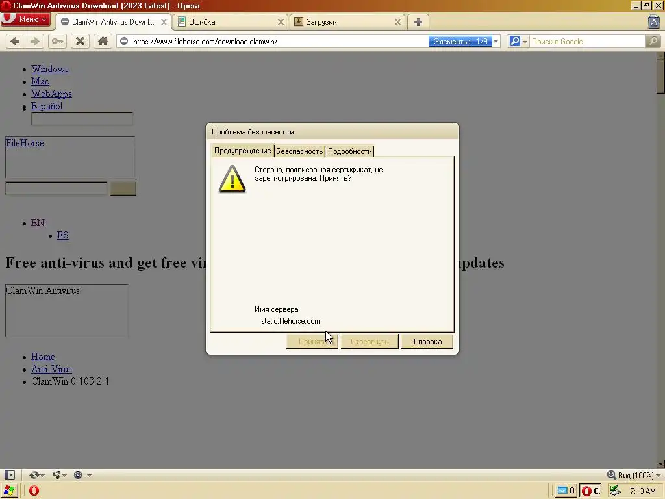
Task: Stop page loading with the X button
Action: click(80, 41)
